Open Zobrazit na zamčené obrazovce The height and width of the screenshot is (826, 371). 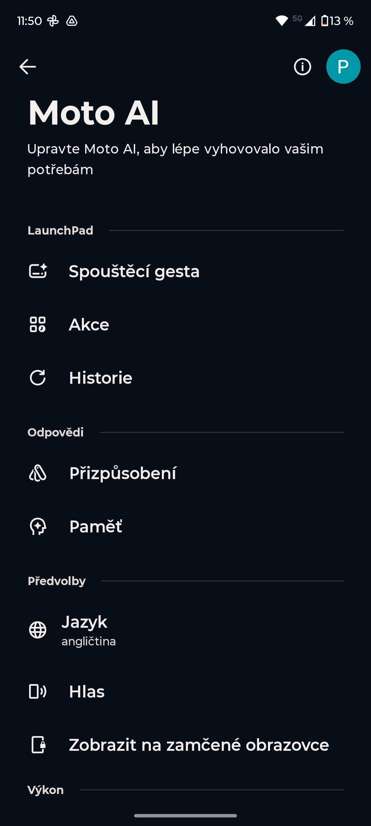(x=199, y=745)
